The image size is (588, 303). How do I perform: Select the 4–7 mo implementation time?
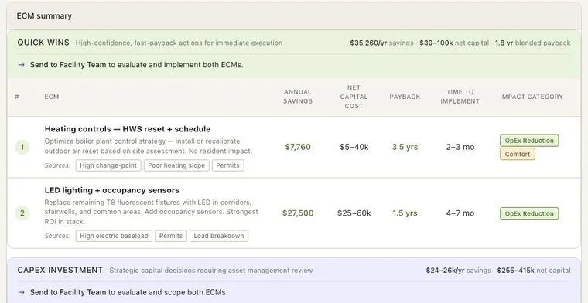460,213
